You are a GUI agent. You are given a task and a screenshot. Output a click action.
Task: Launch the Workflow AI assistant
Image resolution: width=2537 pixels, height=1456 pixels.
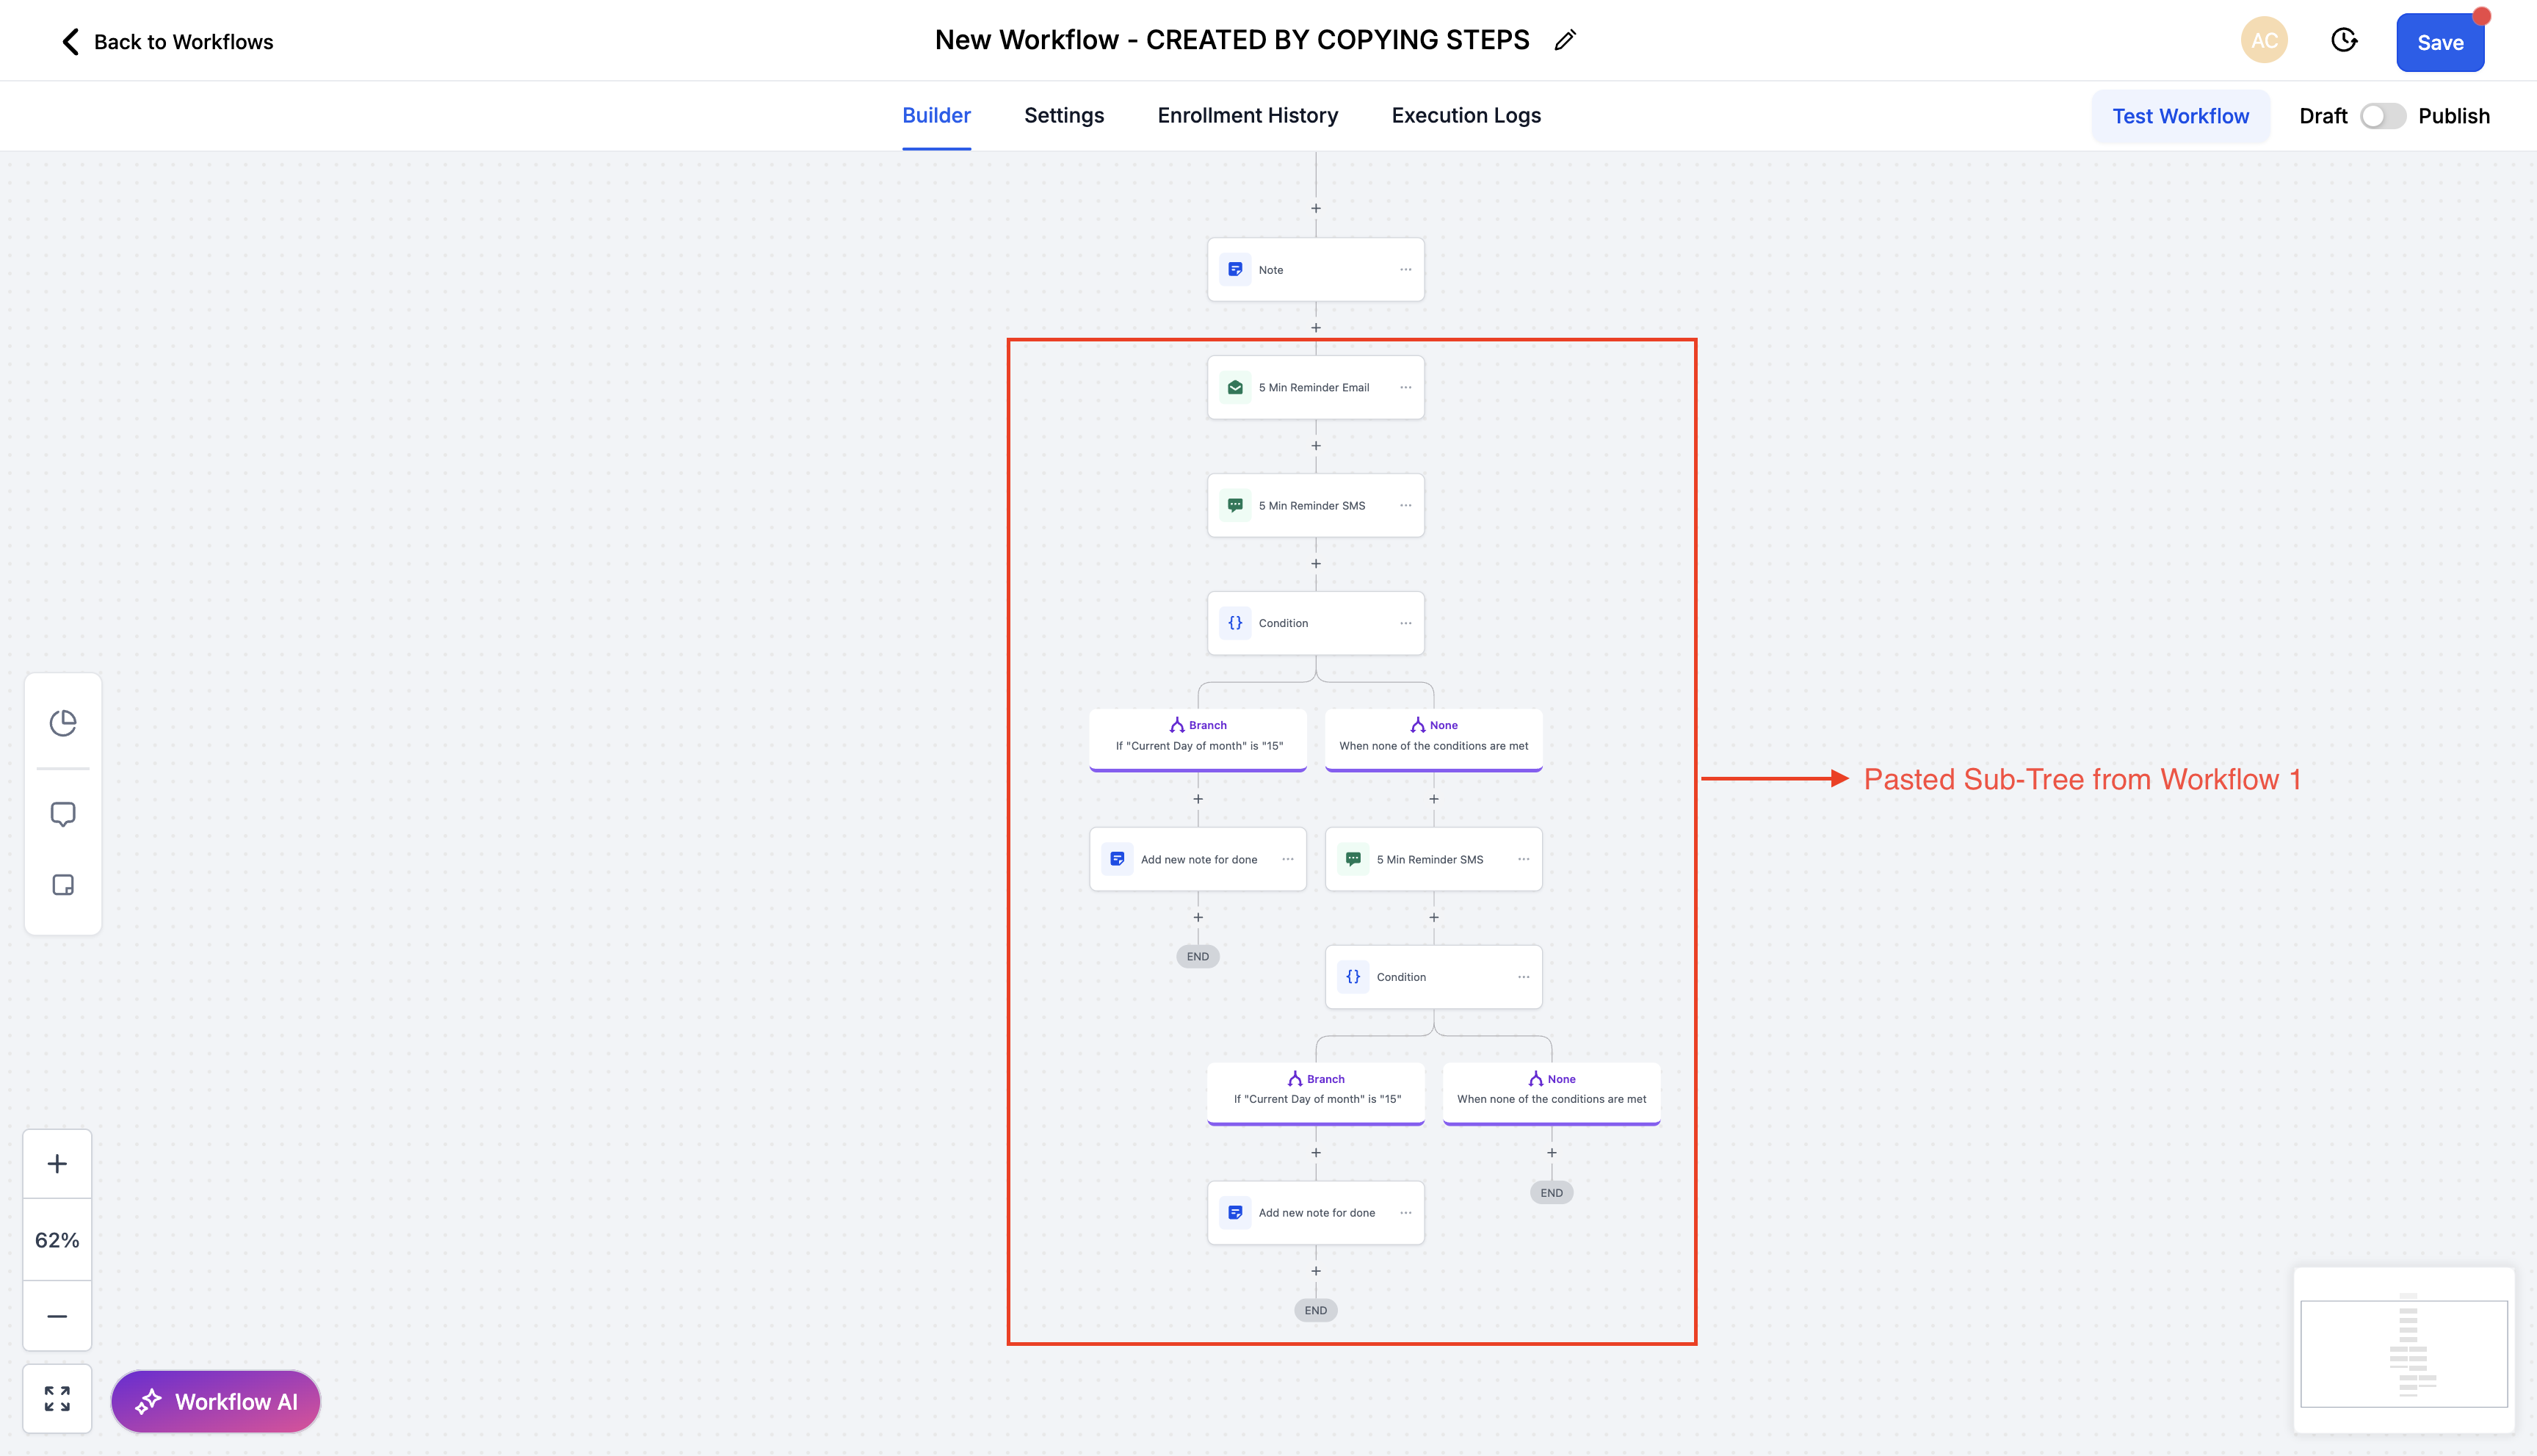point(216,1402)
